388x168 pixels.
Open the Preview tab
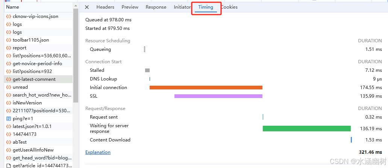tap(130, 7)
